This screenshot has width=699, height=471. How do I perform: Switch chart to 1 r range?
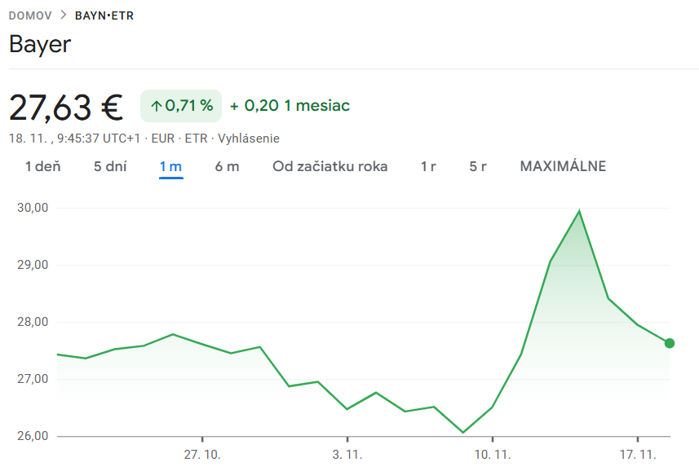click(428, 167)
